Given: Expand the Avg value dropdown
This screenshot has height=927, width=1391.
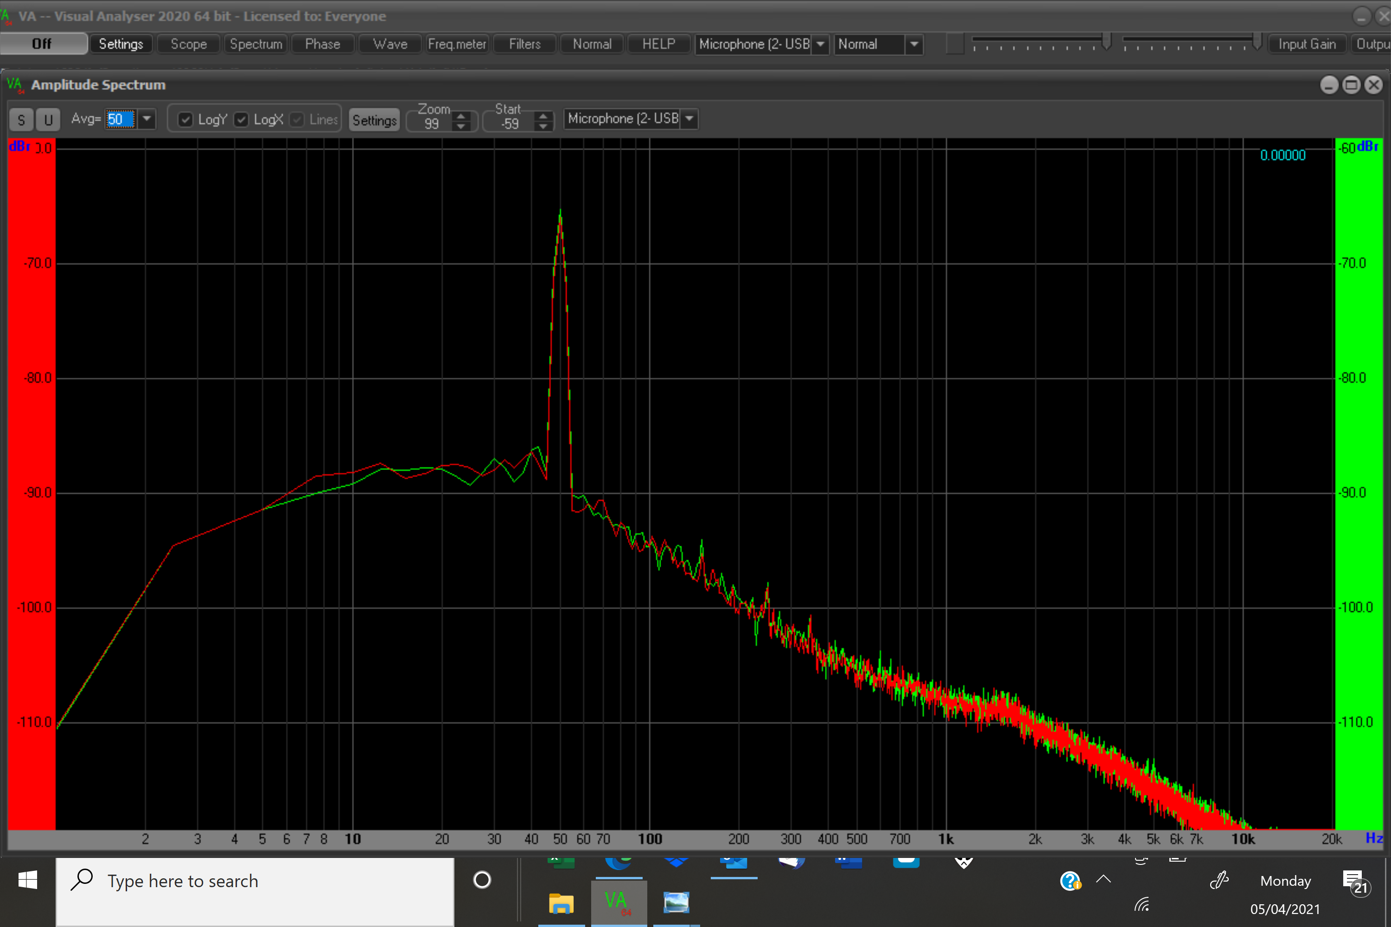Looking at the screenshot, I should point(147,119).
